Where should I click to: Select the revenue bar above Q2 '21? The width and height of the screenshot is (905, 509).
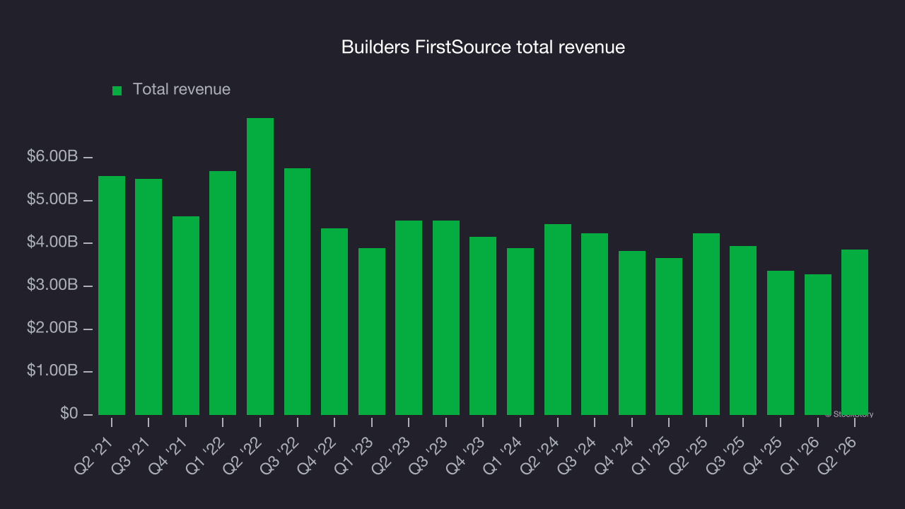(112, 296)
